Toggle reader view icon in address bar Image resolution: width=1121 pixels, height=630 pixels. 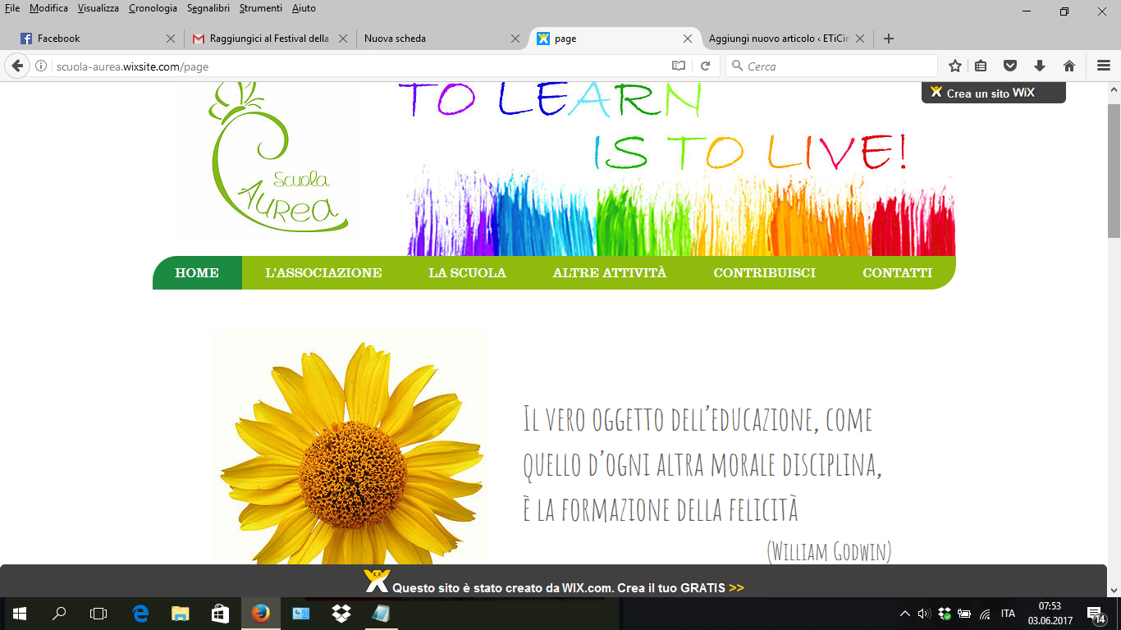pos(679,66)
